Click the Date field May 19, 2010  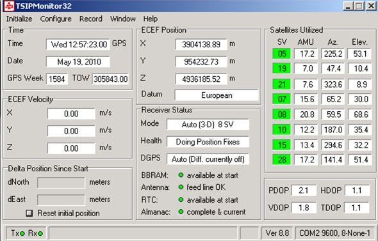point(78,62)
